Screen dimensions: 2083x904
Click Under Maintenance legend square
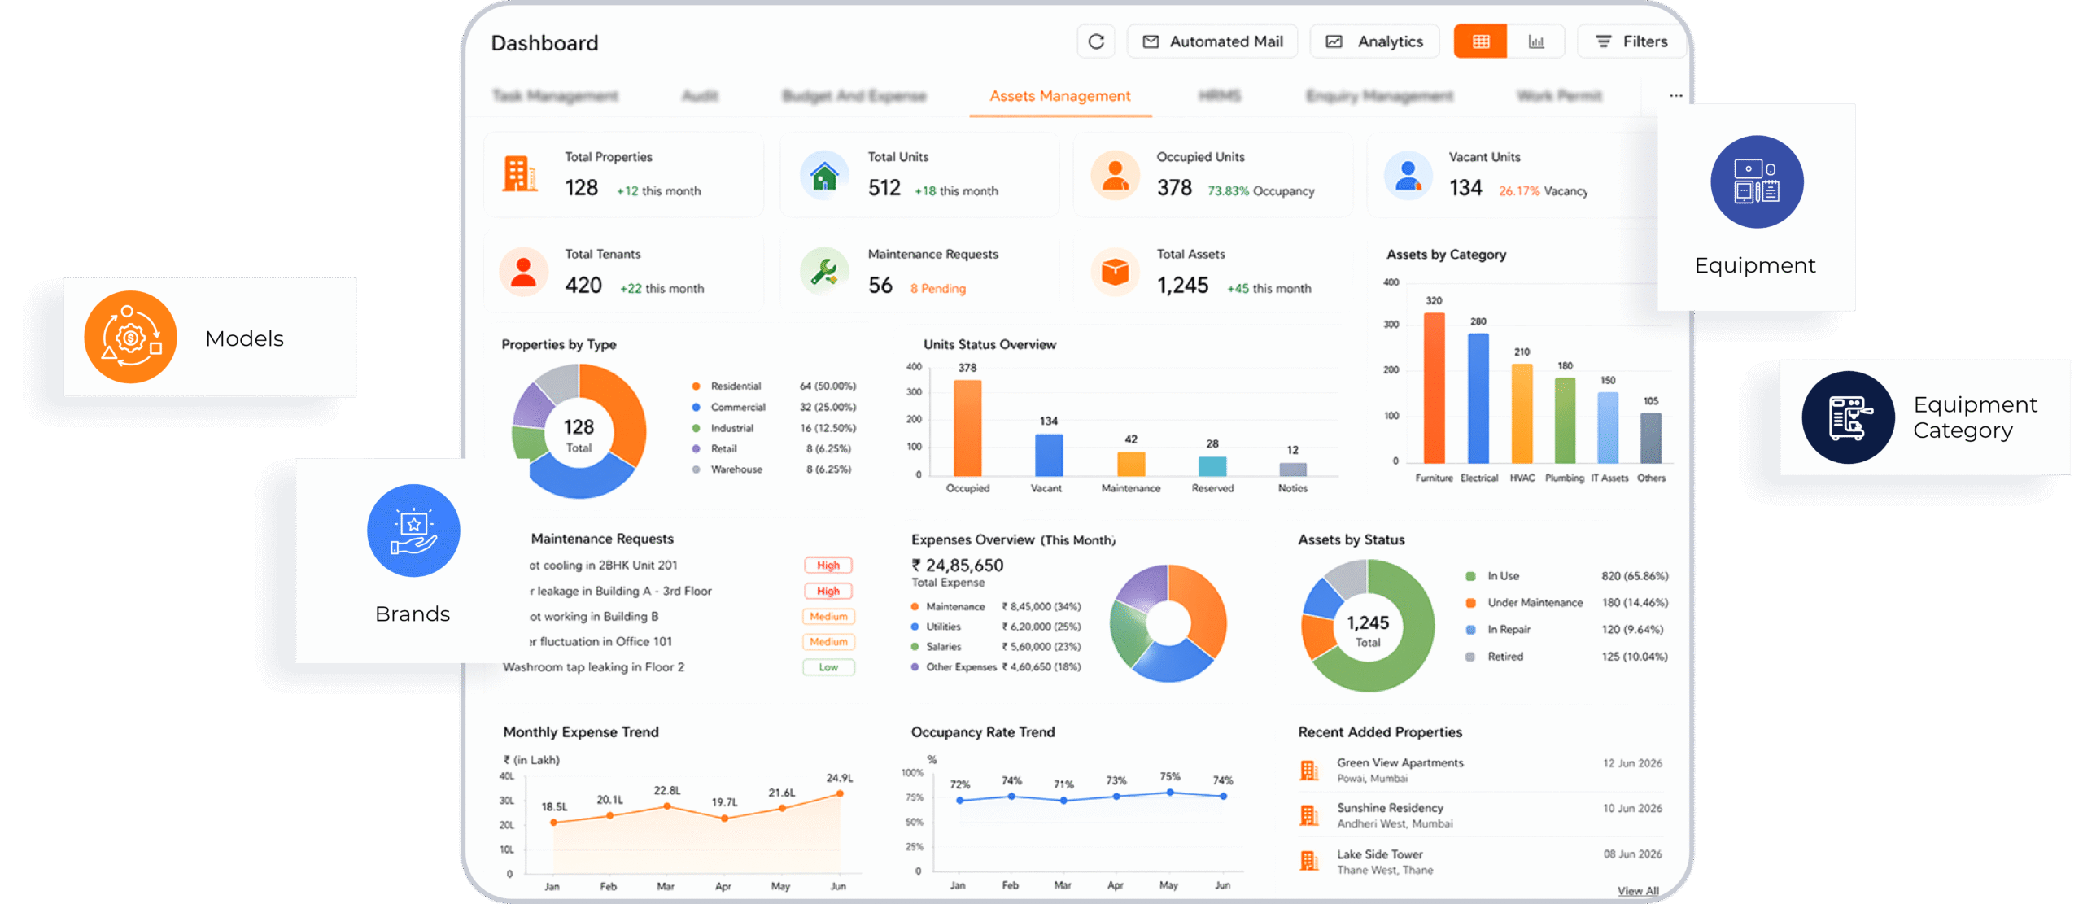tap(1470, 603)
